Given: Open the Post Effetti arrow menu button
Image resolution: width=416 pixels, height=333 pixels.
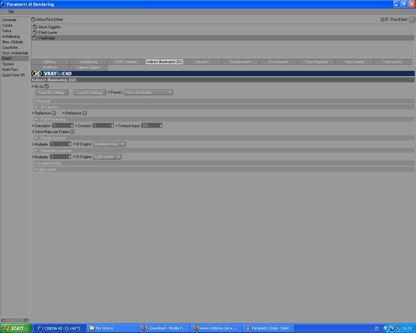Looking at the screenshot, I should point(412,20).
